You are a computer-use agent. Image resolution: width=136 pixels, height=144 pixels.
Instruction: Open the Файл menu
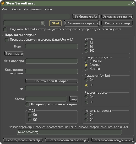pos(6,9)
